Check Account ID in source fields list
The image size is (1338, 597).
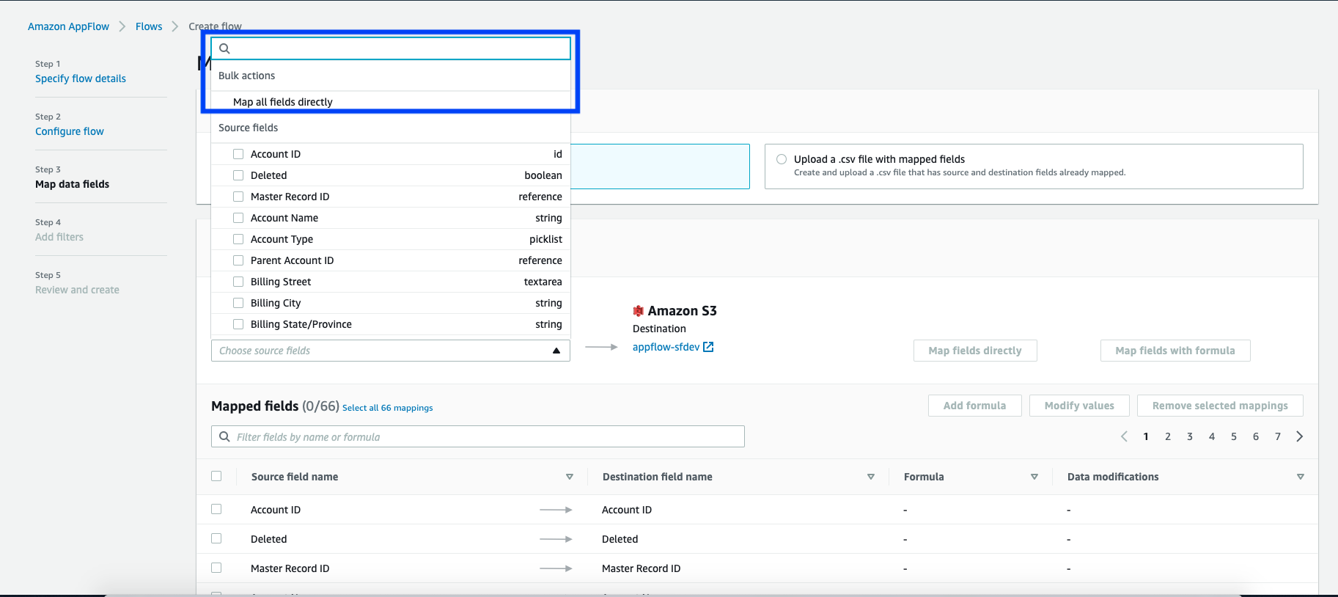tap(238, 154)
